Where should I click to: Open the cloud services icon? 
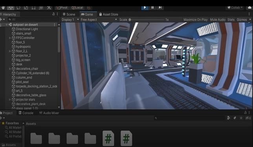249,7
